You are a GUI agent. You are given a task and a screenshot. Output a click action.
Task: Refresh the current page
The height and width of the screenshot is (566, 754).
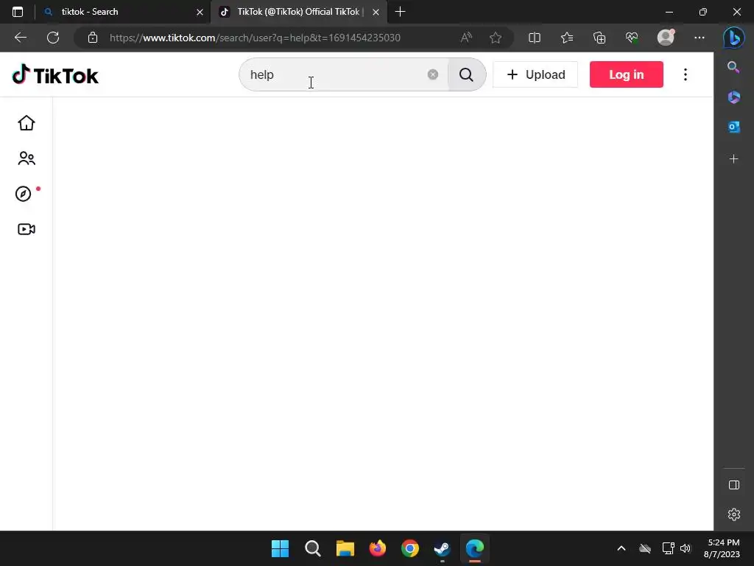(53, 38)
